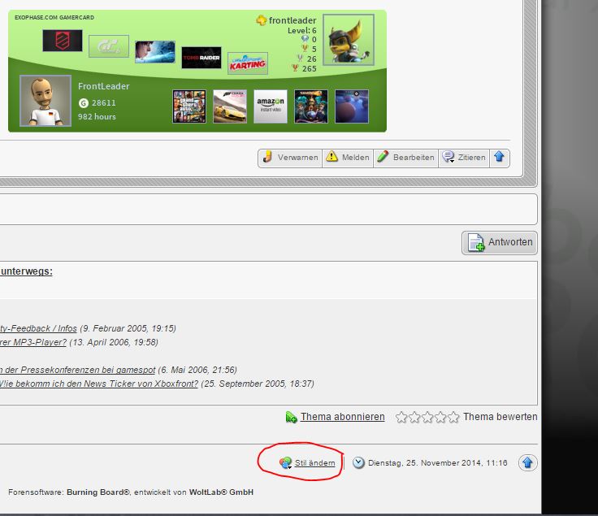This screenshot has width=598, height=516.
Task: Open the WoltLab GmbH footer link
Action: point(221,492)
